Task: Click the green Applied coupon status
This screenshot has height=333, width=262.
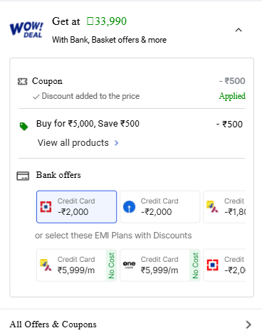Action: point(232,96)
